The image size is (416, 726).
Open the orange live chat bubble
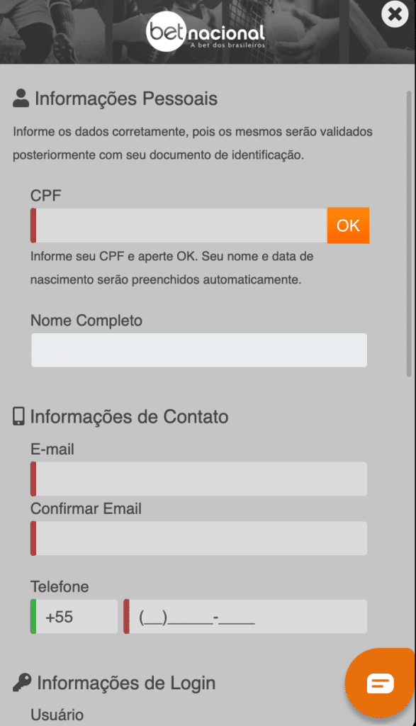coord(380,683)
